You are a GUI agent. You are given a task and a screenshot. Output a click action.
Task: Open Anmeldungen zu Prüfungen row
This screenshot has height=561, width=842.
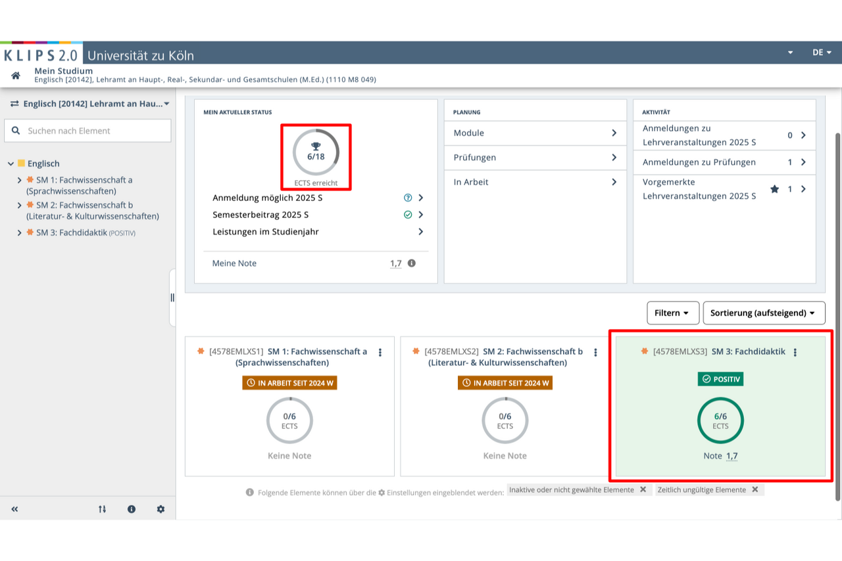click(x=724, y=162)
